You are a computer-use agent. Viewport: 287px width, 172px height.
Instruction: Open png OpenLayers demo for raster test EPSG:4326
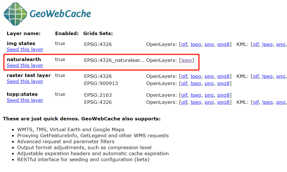[x=209, y=76]
